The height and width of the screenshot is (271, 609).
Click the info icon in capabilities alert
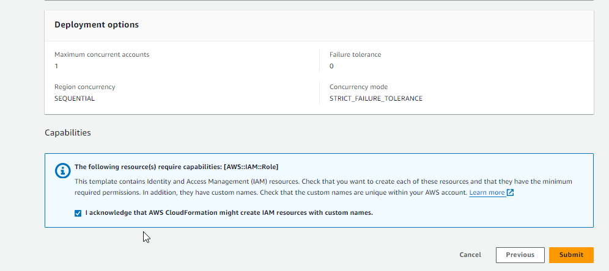(63, 171)
